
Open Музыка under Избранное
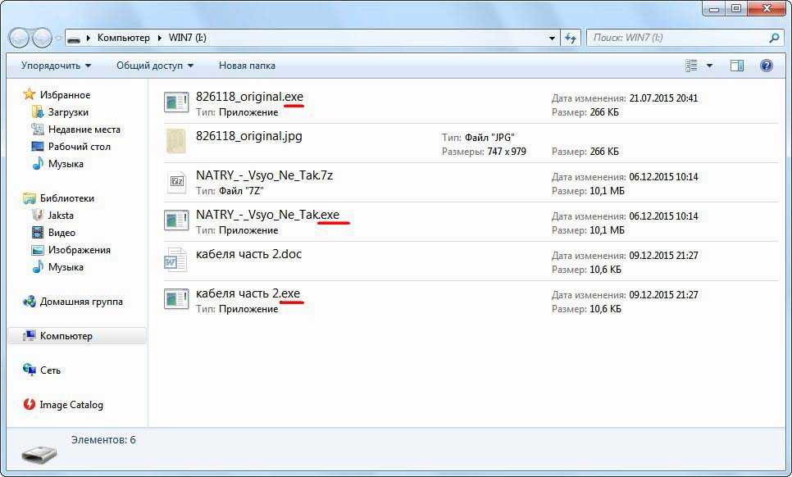click(x=66, y=164)
